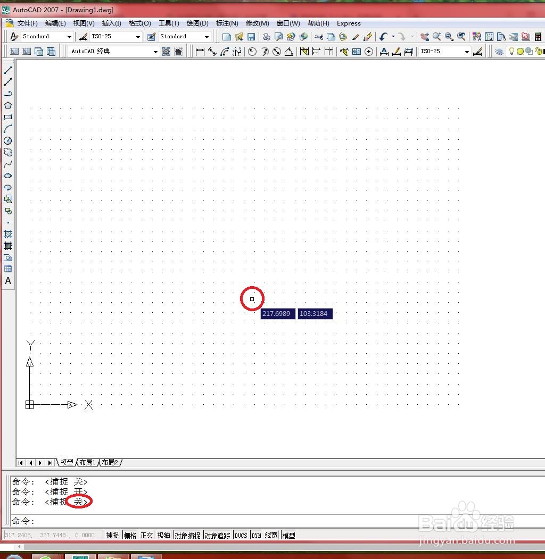The width and height of the screenshot is (545, 559).
Task: Select the Polygon draw tool
Action: (x=8, y=105)
